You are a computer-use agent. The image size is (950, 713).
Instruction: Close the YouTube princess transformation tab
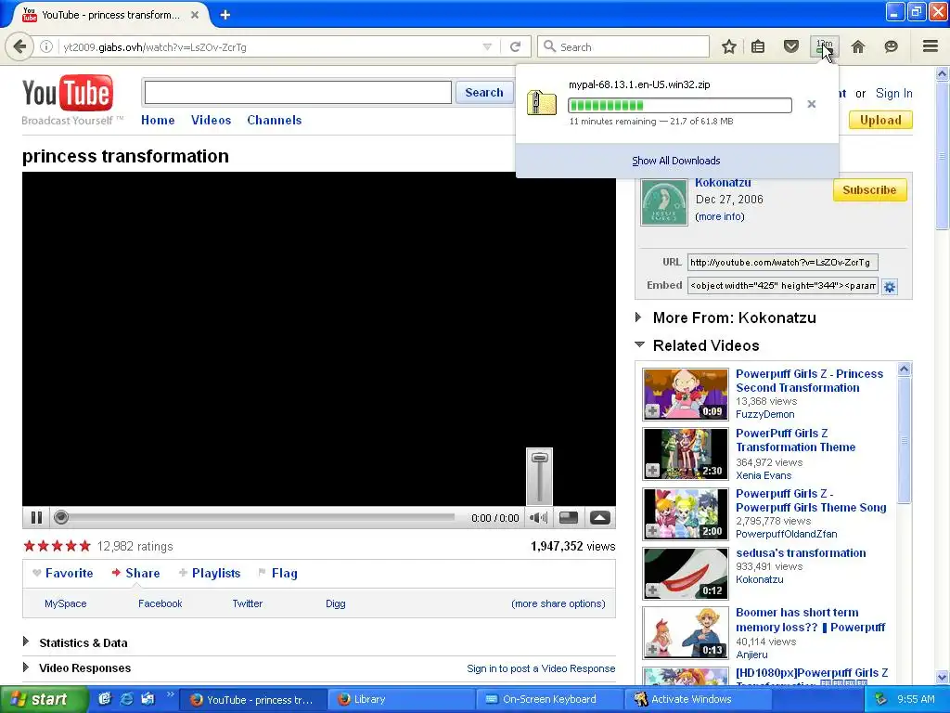tap(195, 15)
